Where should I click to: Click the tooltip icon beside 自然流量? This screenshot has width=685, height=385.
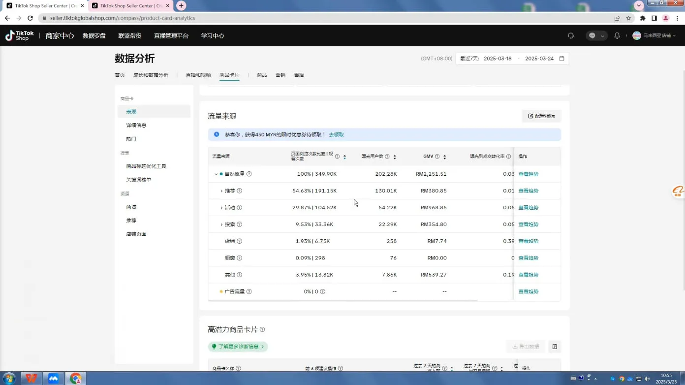coord(249,174)
